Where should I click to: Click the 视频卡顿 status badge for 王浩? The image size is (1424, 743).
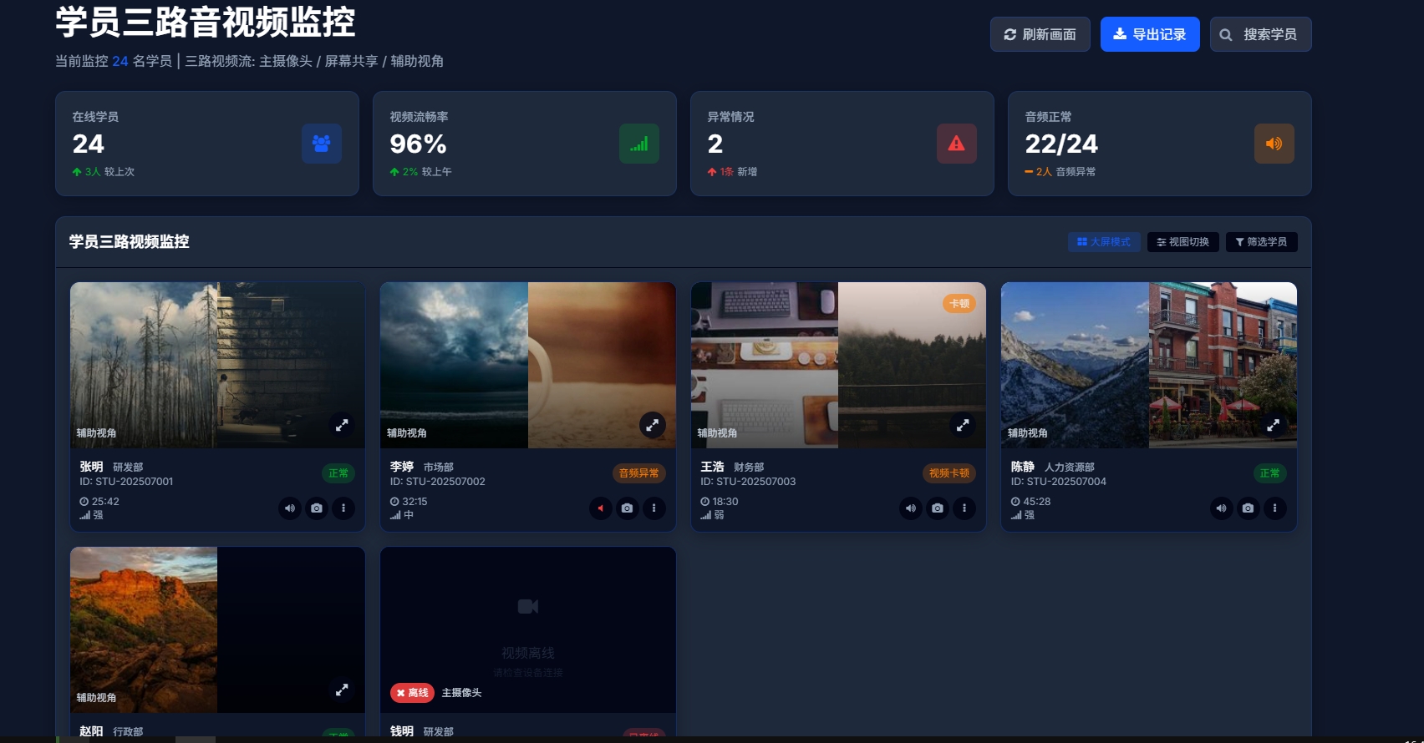[949, 473]
